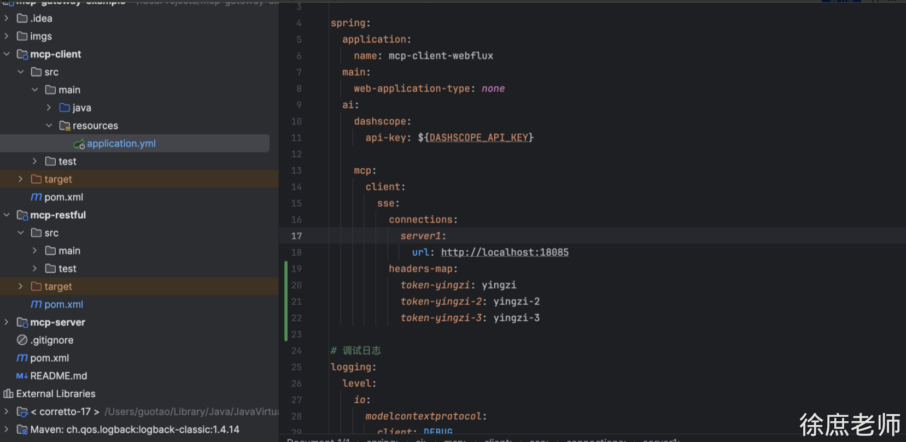906x442 pixels.
Task: Click the Maven icon of mcp-client pom.xml
Action: coord(36,197)
